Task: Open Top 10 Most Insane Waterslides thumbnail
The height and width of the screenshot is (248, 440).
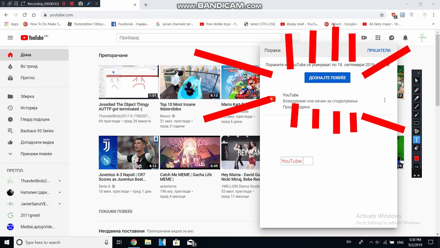Action: [190, 82]
